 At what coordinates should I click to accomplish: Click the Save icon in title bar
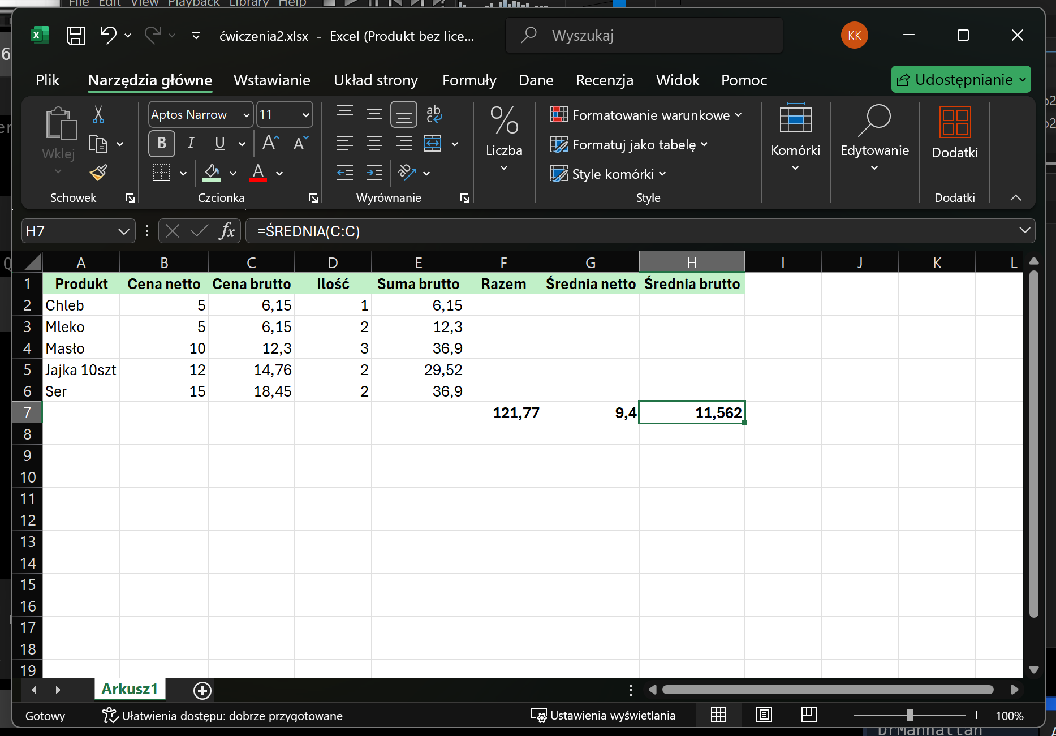tap(76, 36)
